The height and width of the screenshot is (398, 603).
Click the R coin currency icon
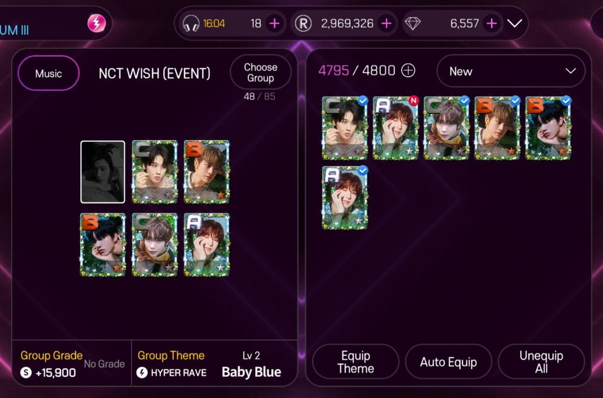(303, 24)
